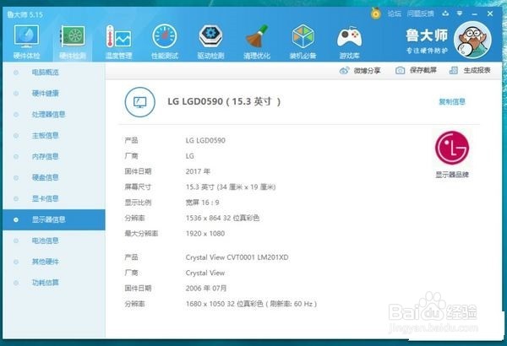This screenshot has width=507, height=346.
Task: Click 论坛 forum link
Action: pos(395,14)
